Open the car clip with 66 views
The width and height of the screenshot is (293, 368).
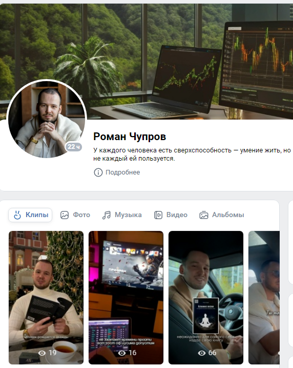[206, 298]
